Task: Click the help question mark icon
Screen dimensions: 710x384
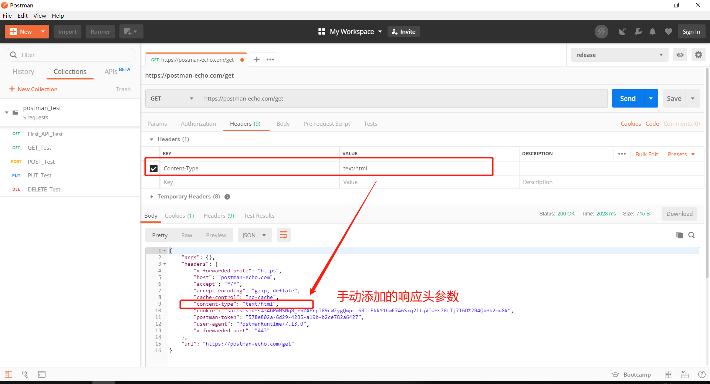Action: [x=701, y=374]
